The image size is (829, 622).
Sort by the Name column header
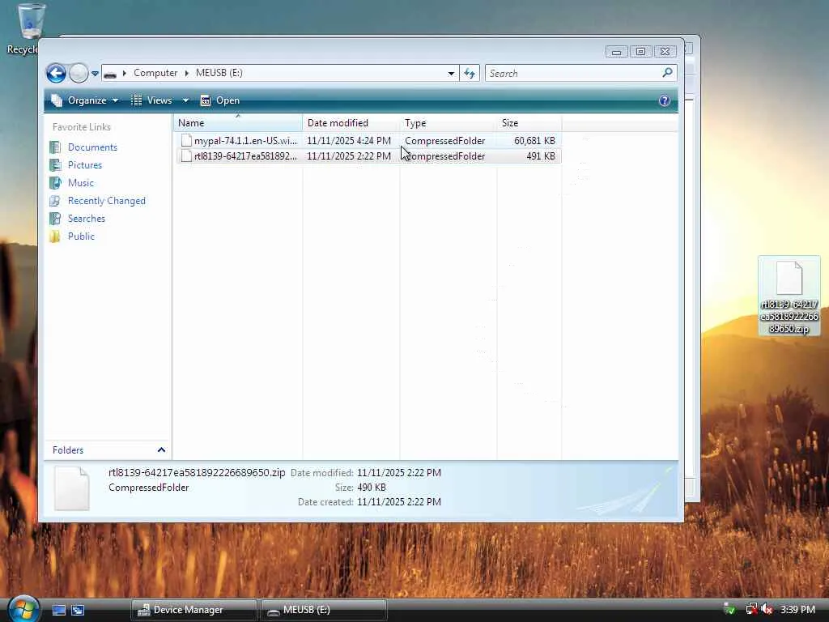pos(238,123)
